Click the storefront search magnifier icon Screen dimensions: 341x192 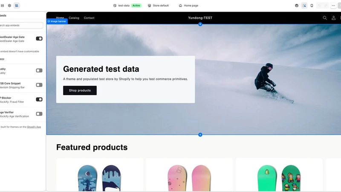pyautogui.click(x=325, y=18)
